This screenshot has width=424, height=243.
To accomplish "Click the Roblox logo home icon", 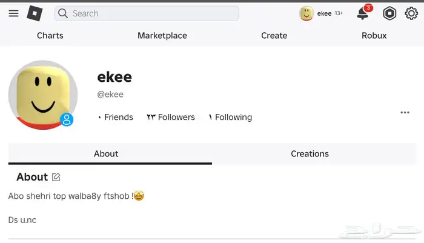I will click(35, 13).
